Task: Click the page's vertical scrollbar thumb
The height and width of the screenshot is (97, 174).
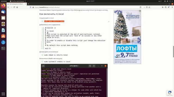Action: pyautogui.click(x=173, y=51)
